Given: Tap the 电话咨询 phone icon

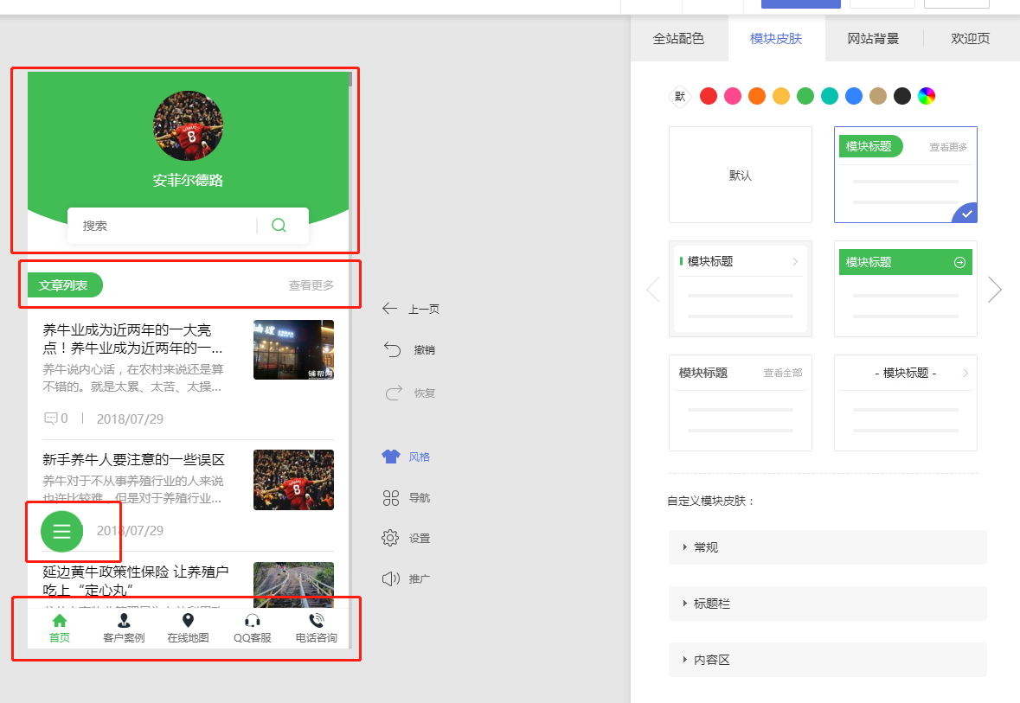Looking at the screenshot, I should (316, 620).
